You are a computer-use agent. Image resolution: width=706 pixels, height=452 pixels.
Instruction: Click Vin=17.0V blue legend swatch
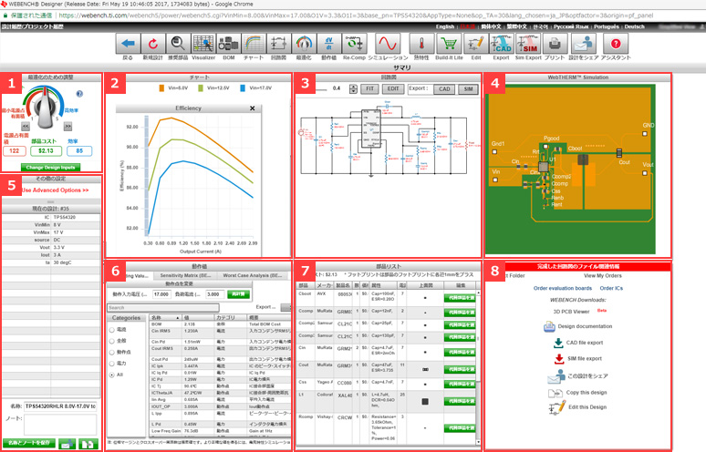point(243,88)
